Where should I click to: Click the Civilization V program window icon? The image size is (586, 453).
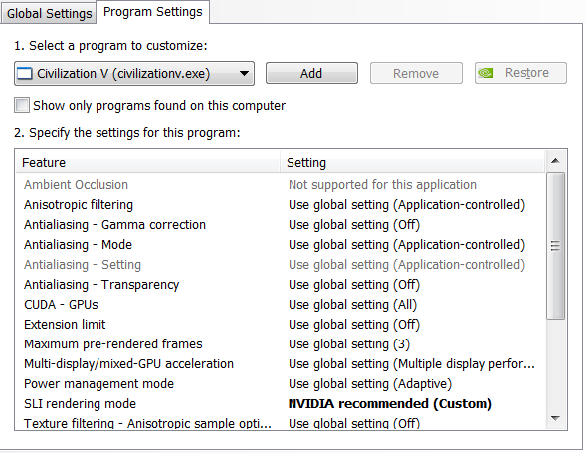(x=25, y=74)
